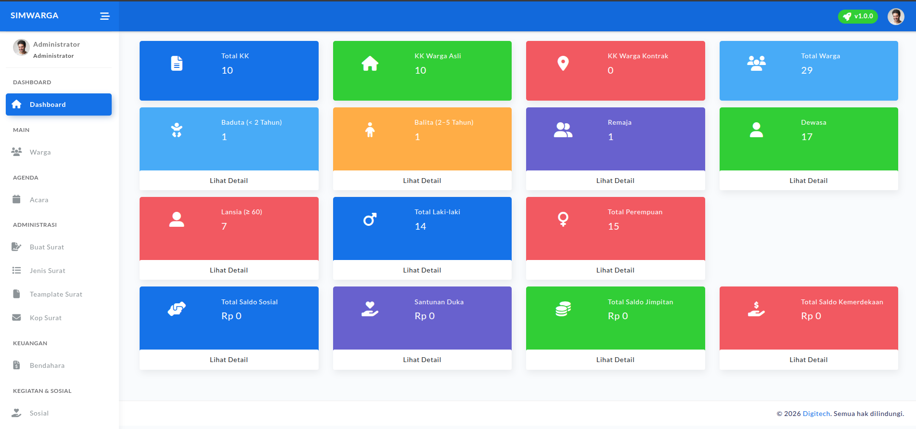Open the Warga menu item
Viewport: 916px width, 429px height.
[59, 152]
